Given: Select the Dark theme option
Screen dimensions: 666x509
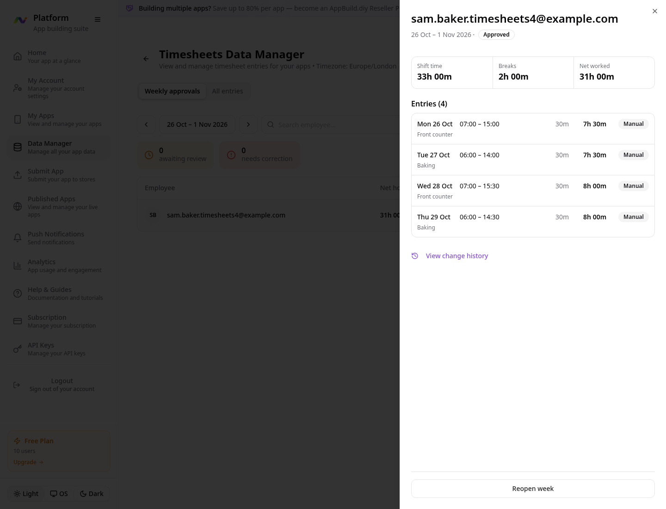Looking at the screenshot, I should 92,494.
